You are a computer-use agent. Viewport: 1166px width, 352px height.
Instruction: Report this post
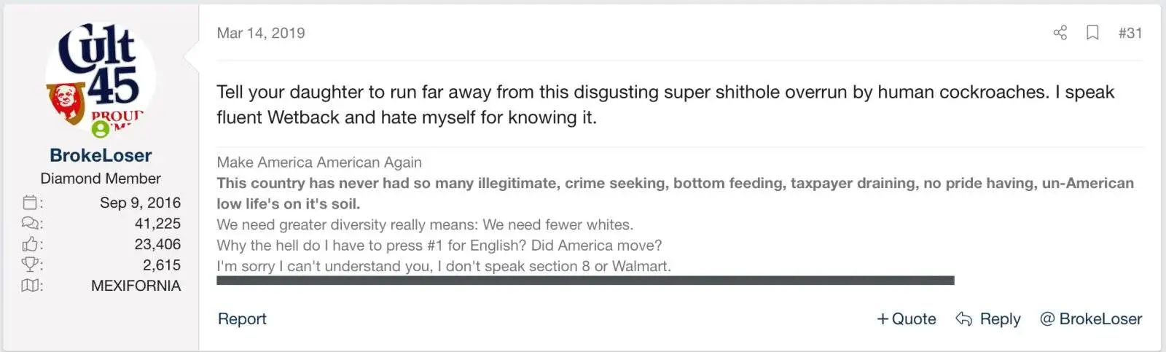tap(242, 318)
